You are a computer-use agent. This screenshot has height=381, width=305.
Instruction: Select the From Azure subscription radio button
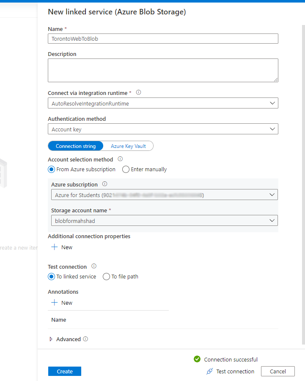coord(52,170)
